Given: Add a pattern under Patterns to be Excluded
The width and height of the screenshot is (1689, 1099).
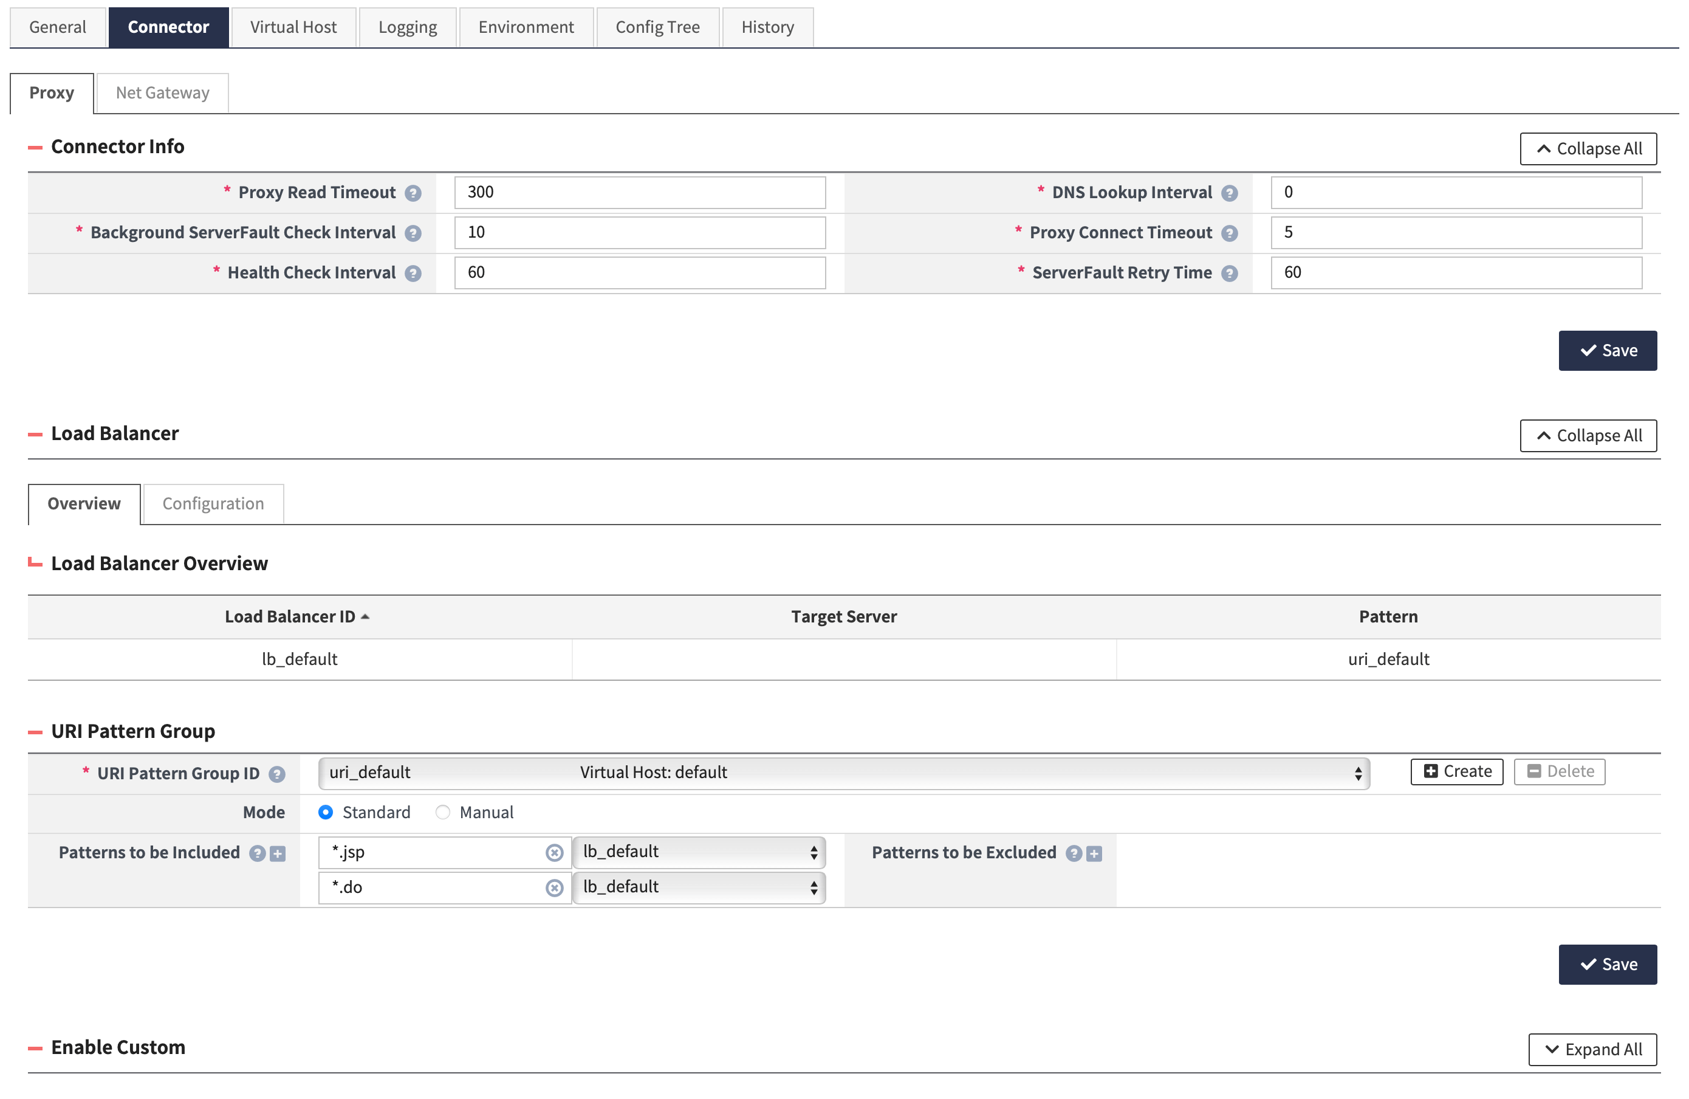Looking at the screenshot, I should tap(1094, 853).
